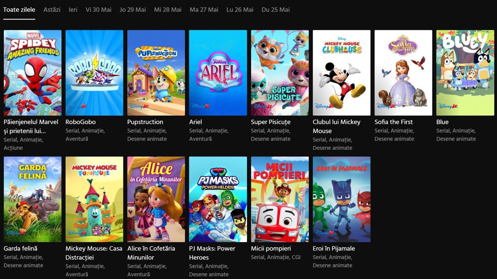The image size is (497, 279).
Task: Open the Micii pompieri title link
Action: coord(271,248)
